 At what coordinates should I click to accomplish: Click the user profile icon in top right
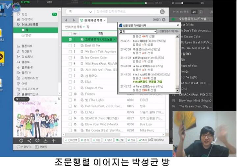pos(211,12)
